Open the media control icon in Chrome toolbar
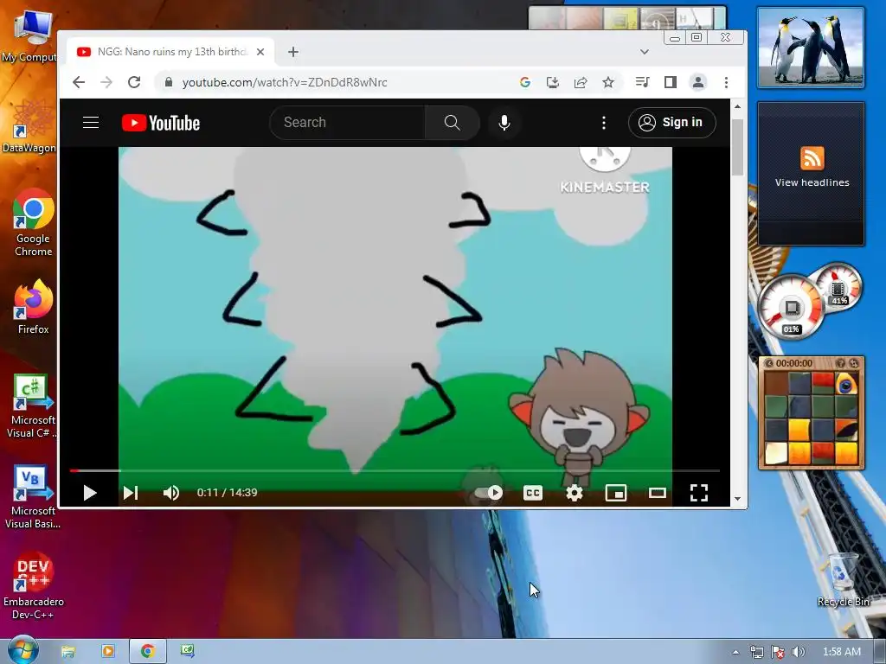The width and height of the screenshot is (886, 664). pyautogui.click(x=642, y=82)
